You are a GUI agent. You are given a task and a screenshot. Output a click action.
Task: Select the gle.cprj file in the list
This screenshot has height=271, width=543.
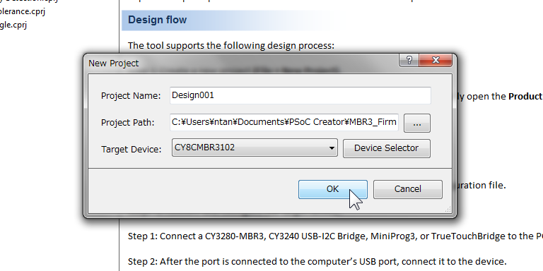click(13, 25)
